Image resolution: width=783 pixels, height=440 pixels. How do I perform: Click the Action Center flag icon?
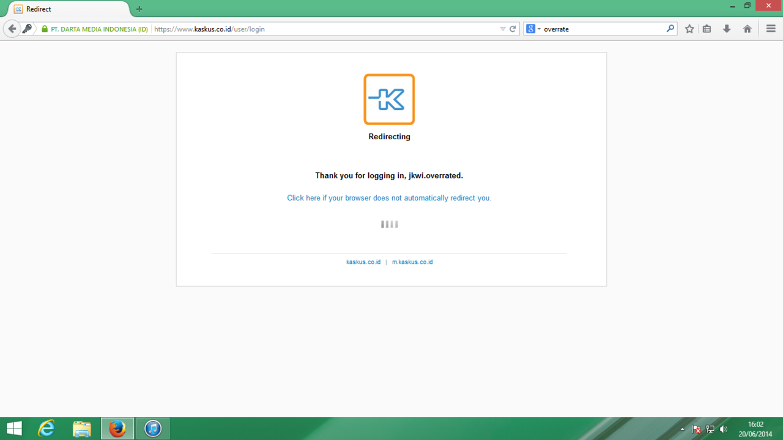pos(696,429)
